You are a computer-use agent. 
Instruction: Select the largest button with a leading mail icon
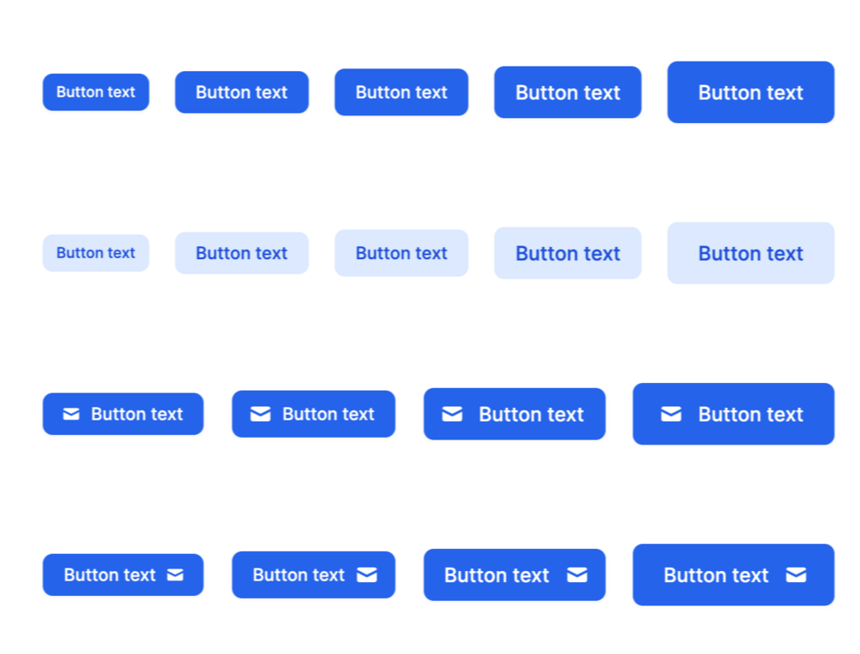point(733,414)
